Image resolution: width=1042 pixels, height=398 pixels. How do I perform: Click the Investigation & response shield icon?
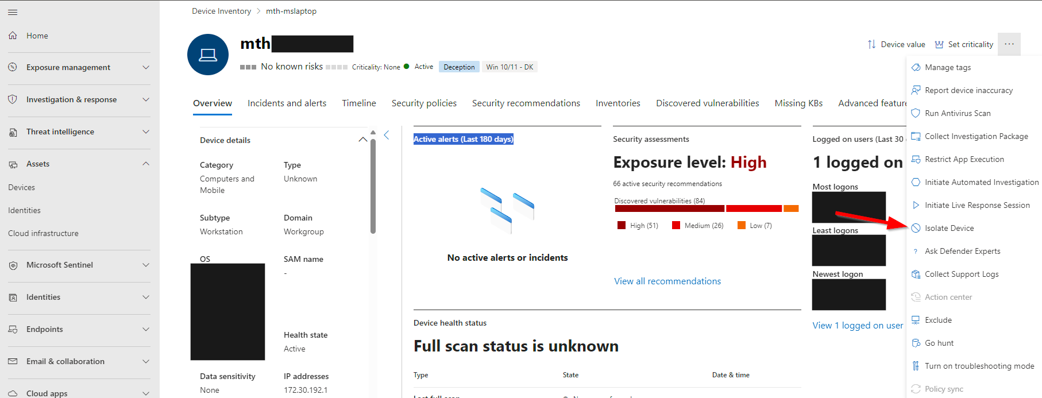(13, 99)
